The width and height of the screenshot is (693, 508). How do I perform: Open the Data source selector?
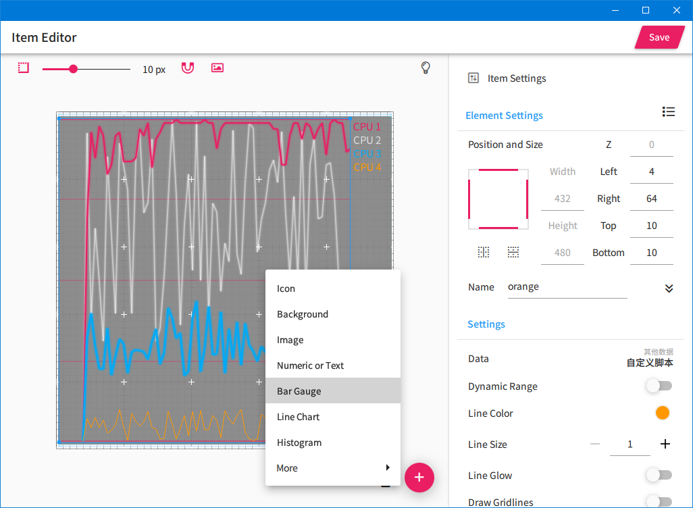click(x=650, y=359)
